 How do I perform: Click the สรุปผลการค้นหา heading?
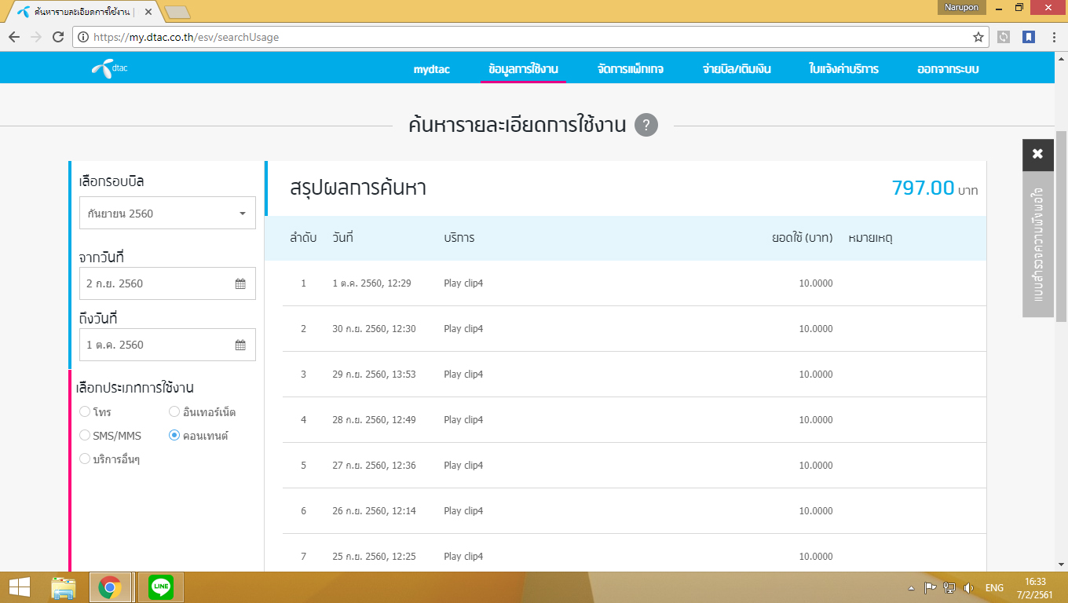coord(358,188)
